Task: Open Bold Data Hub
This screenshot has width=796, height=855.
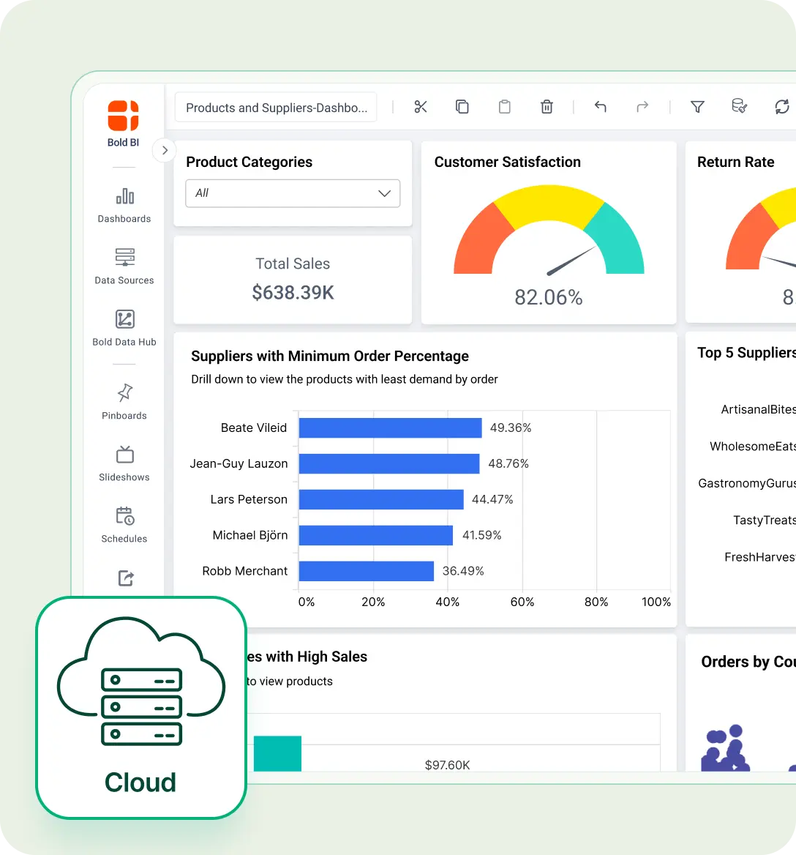Action: (x=124, y=326)
